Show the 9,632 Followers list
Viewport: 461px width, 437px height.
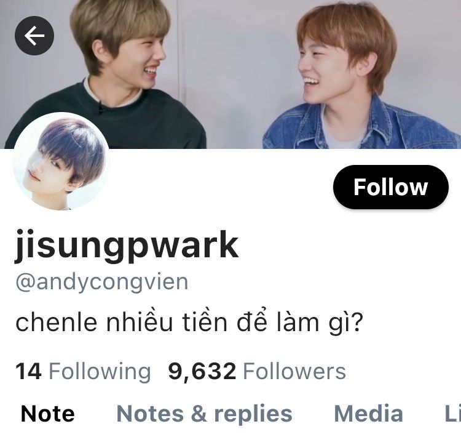pos(257,371)
